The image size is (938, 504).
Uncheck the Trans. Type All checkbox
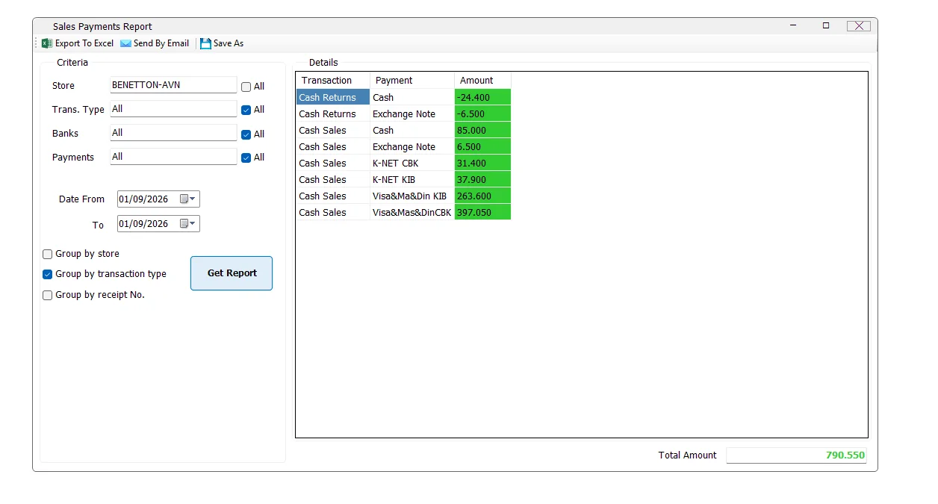coord(246,110)
